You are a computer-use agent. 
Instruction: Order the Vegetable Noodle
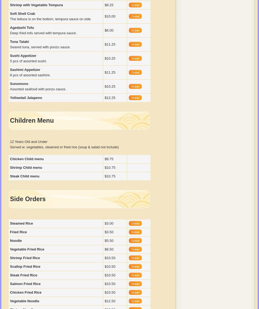tap(135, 301)
